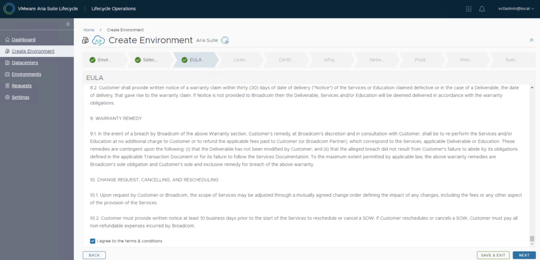Click the VMware Aria Suite logo icon
Screen dimensions: 540x260
click(9, 8)
